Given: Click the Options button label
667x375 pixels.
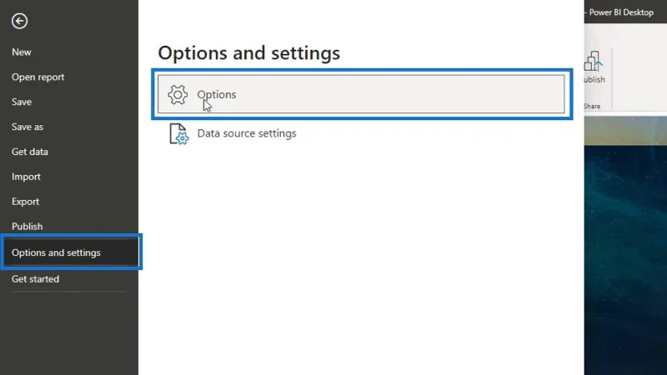Looking at the screenshot, I should tap(217, 94).
